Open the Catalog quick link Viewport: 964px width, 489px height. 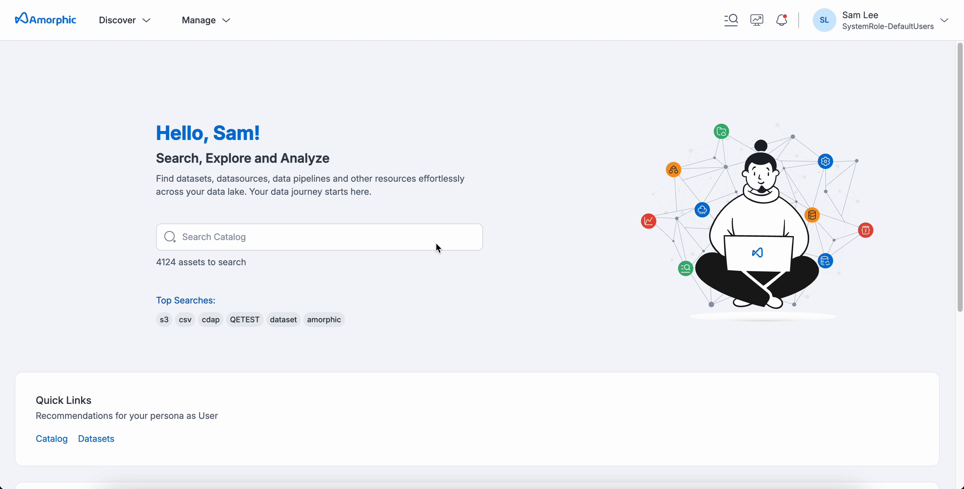pyautogui.click(x=52, y=439)
